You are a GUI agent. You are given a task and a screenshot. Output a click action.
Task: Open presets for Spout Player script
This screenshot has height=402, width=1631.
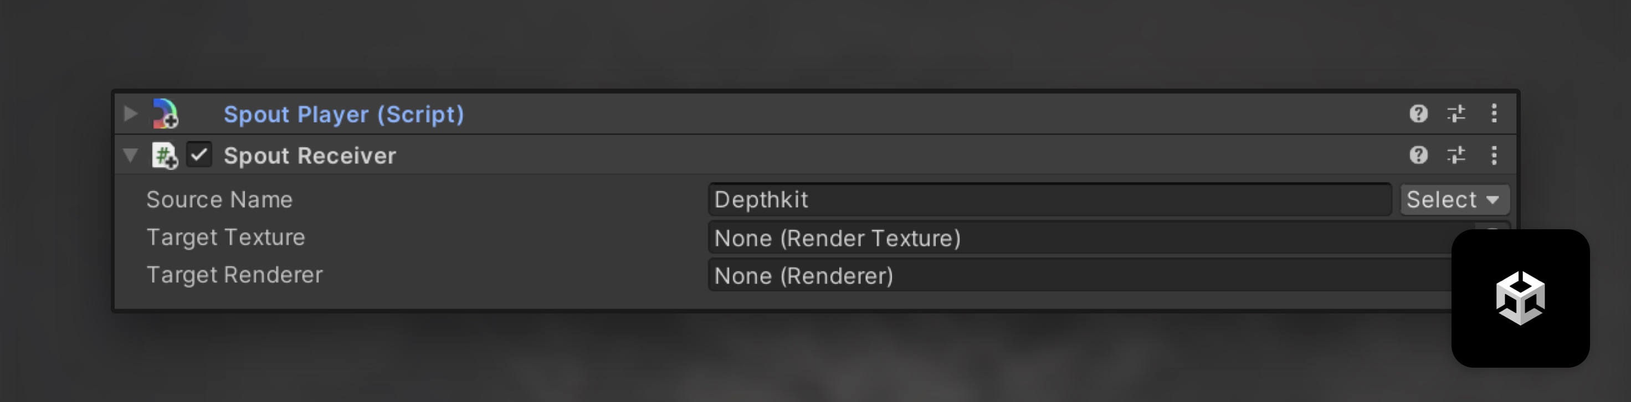click(x=1456, y=114)
